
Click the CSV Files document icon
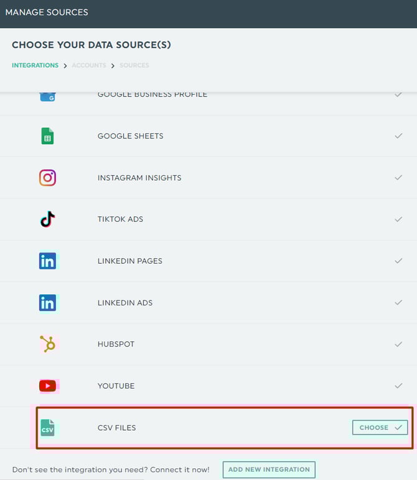tap(47, 428)
